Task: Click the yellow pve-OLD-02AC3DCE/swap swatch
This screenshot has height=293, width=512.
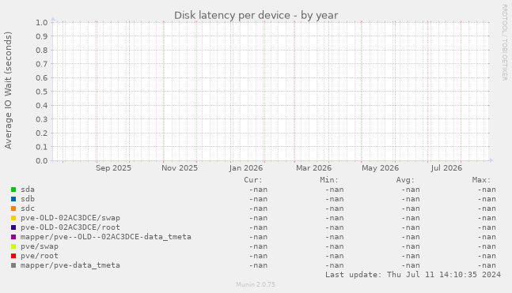Action: pyautogui.click(x=13, y=218)
